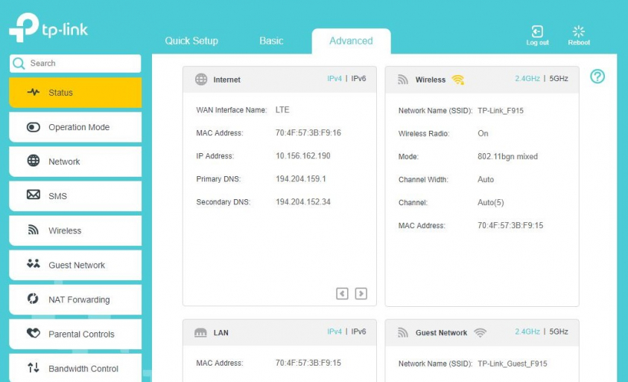Open help via question mark icon
This screenshot has width=628, height=382.
pyautogui.click(x=597, y=77)
